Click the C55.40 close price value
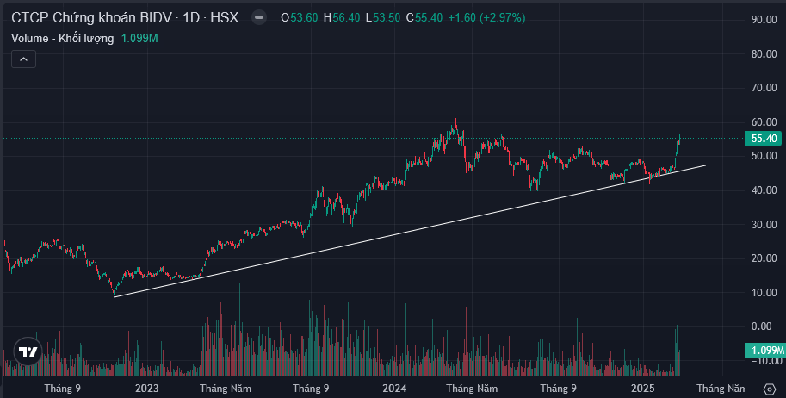 424,17
